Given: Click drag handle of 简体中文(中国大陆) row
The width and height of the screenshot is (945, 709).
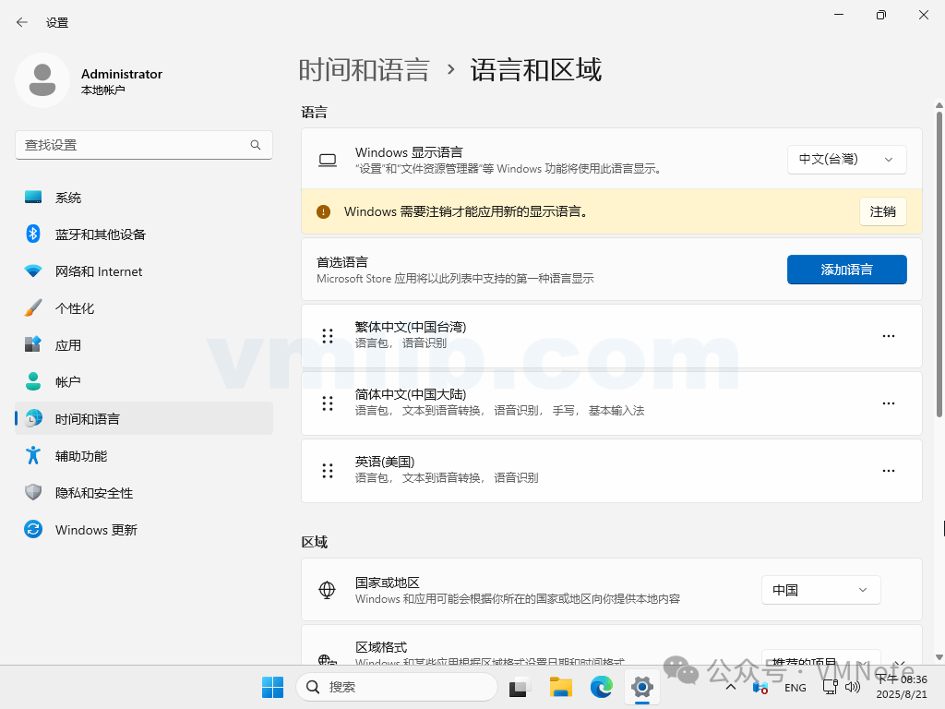Looking at the screenshot, I should [328, 403].
